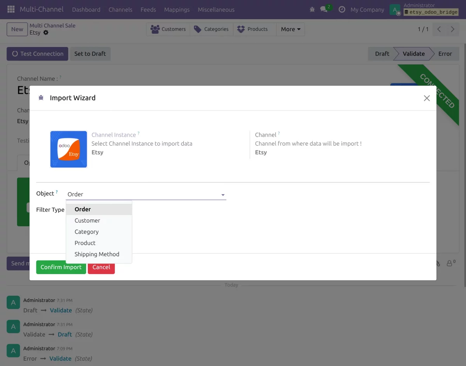Click the bug icon in Import Wizard title
The width and height of the screenshot is (466, 366).
(x=41, y=98)
